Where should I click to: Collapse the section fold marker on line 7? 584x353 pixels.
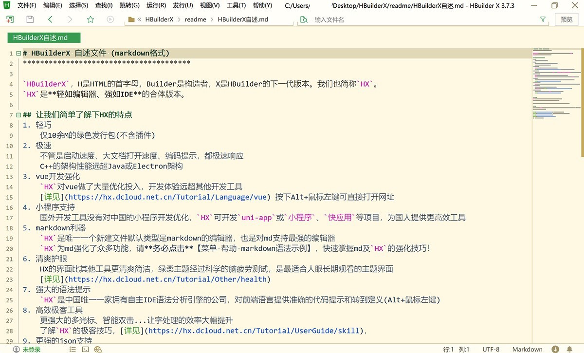point(18,115)
